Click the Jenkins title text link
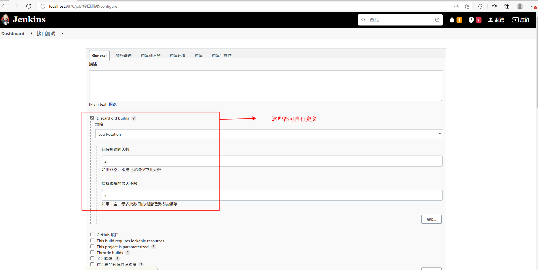The height and width of the screenshot is (270, 538). click(x=29, y=19)
